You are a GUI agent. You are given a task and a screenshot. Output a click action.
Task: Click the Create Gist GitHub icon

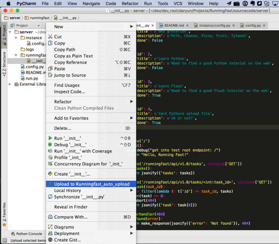click(50, 240)
